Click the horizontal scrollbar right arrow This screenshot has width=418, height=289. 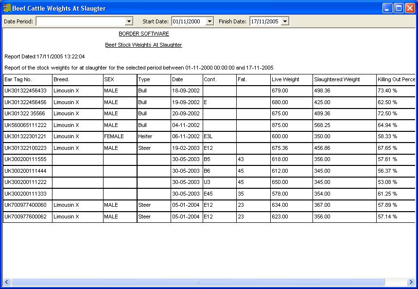tap(411, 282)
